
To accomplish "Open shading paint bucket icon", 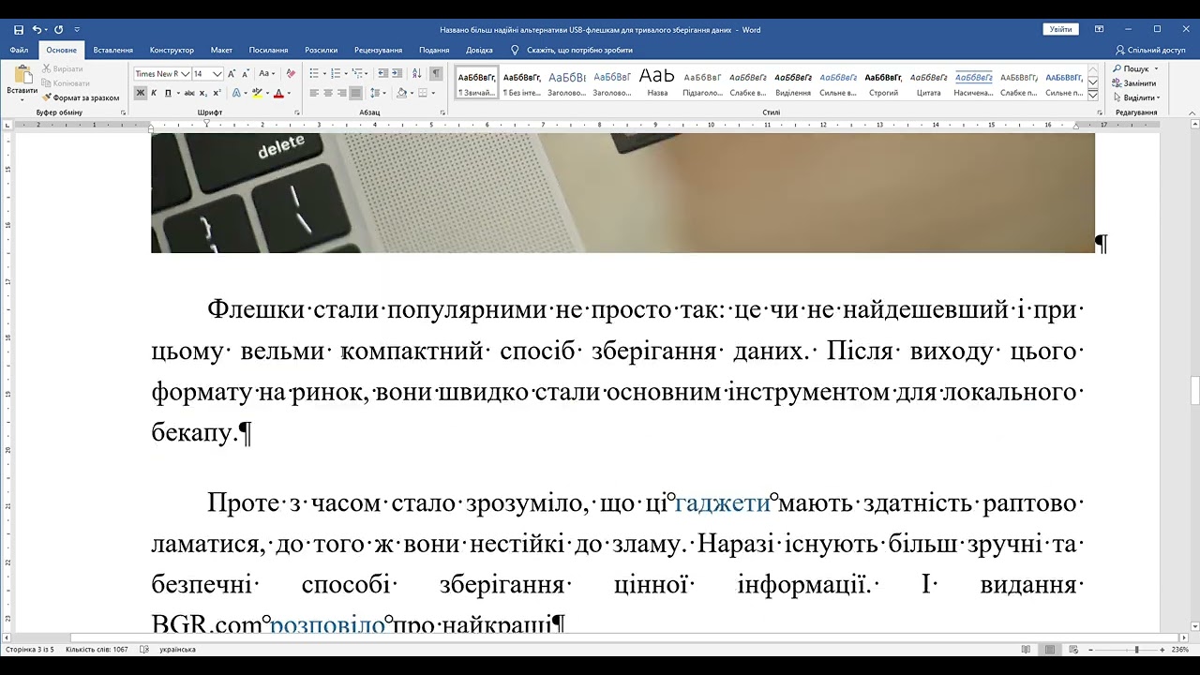I will [401, 93].
